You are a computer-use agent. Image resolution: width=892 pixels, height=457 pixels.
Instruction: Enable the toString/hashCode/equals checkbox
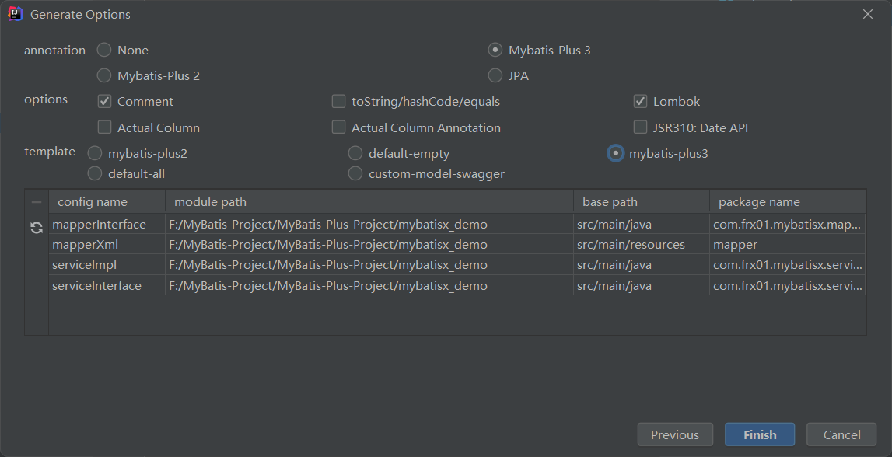click(x=338, y=102)
